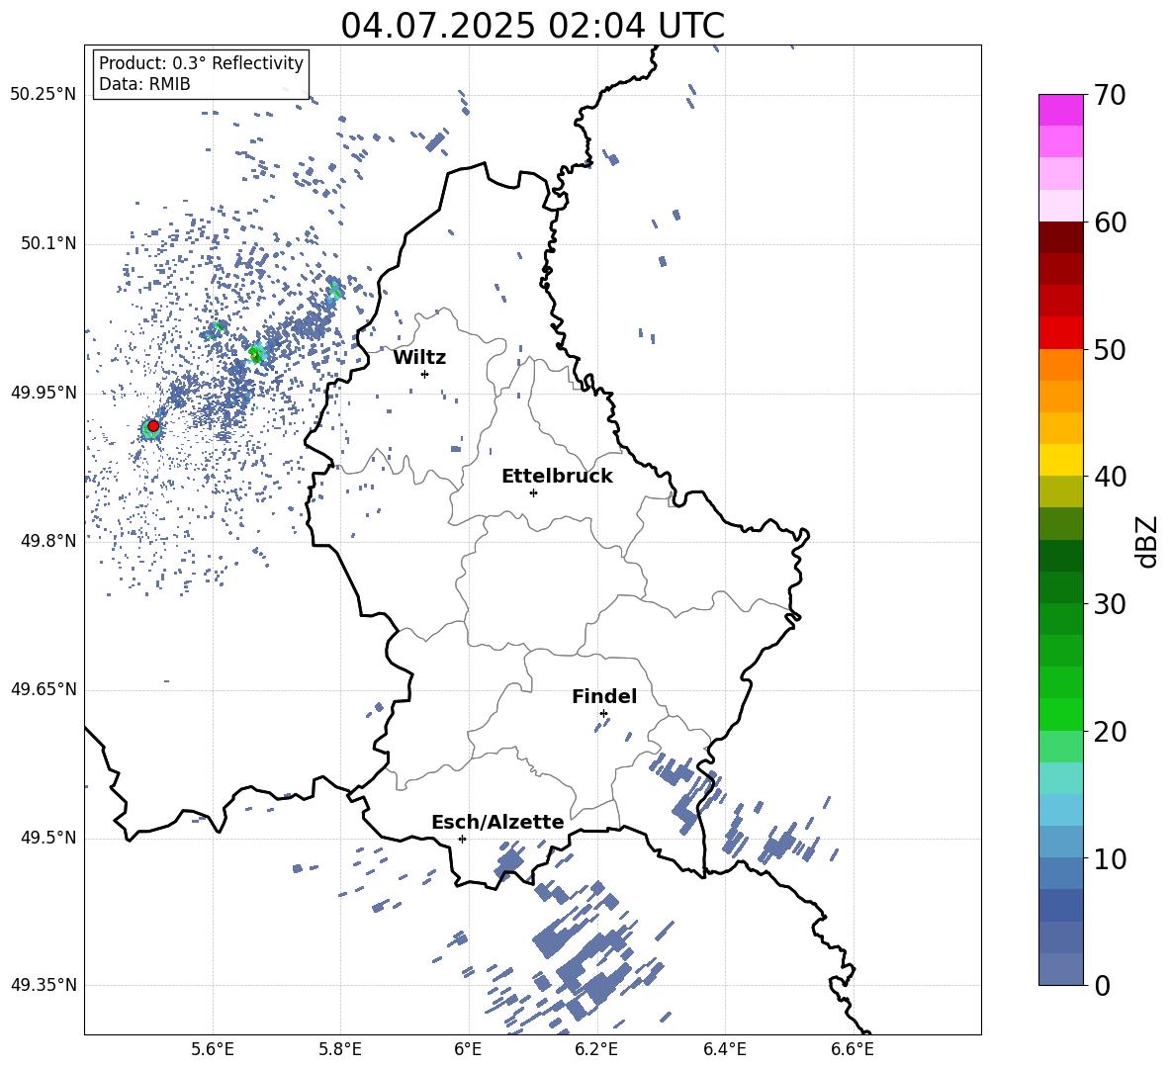The image size is (1171, 1069).
Task: Click the 40 colorbar tick label
Action: tap(1110, 477)
